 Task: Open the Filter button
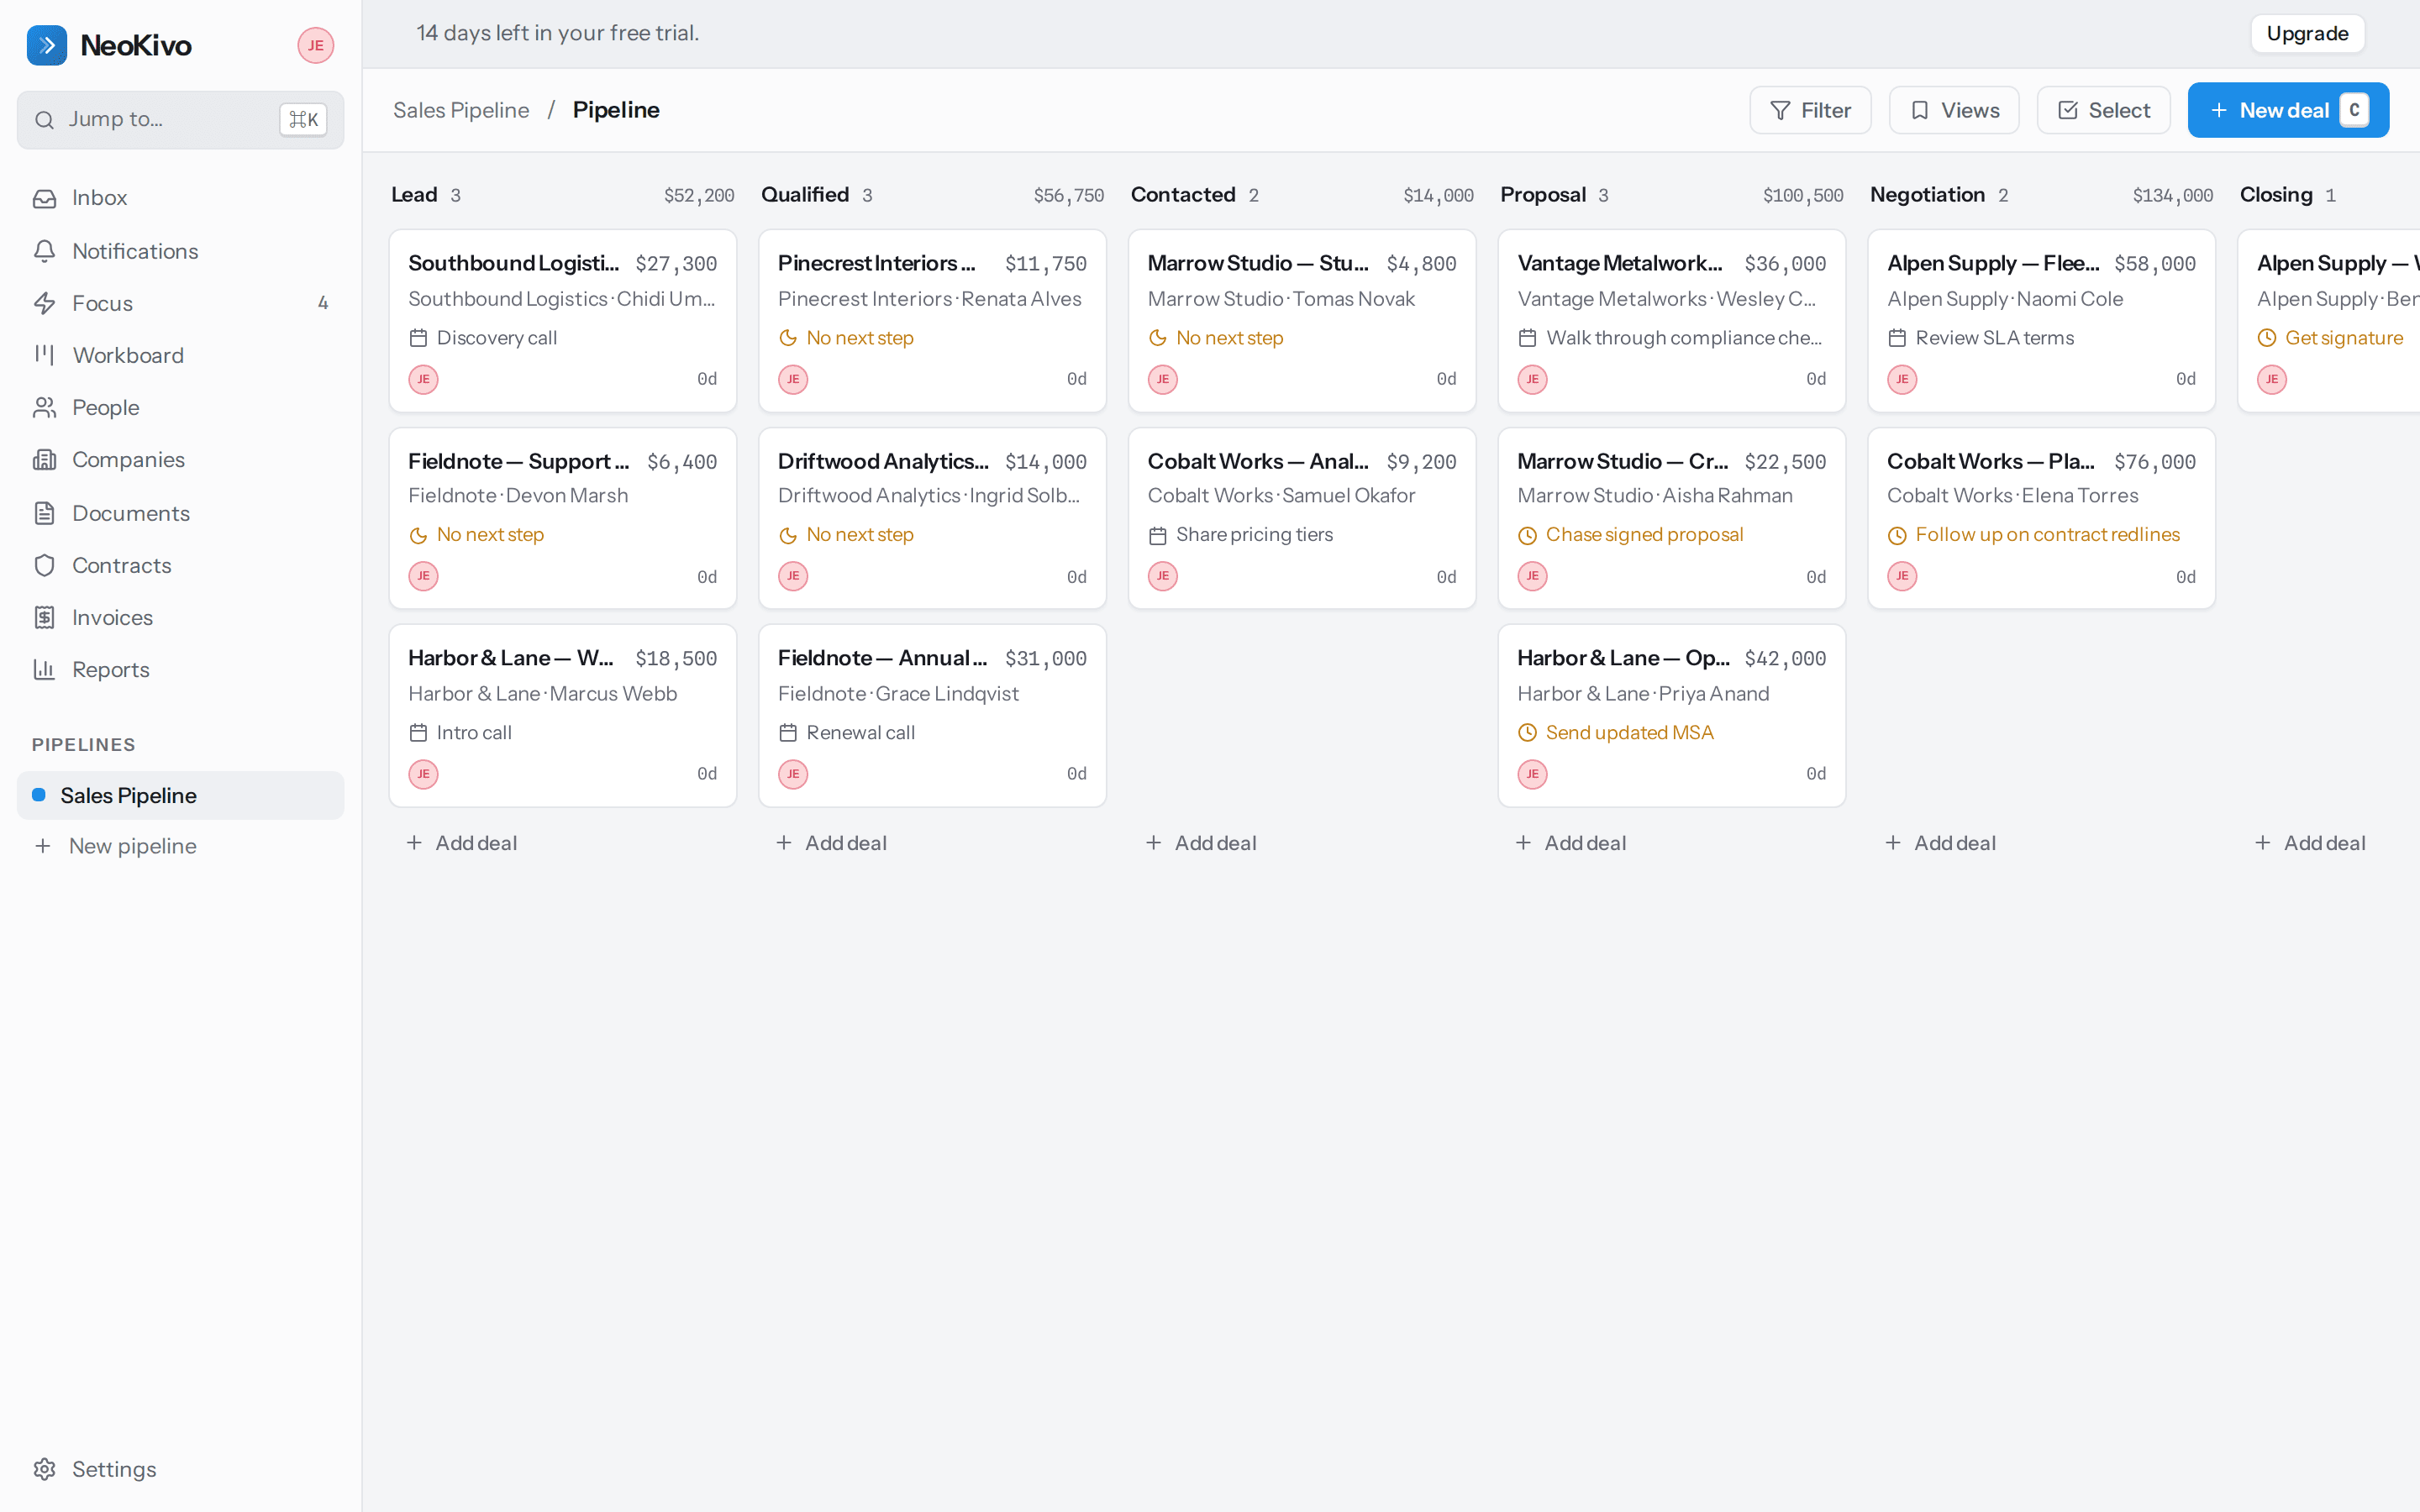(1810, 110)
